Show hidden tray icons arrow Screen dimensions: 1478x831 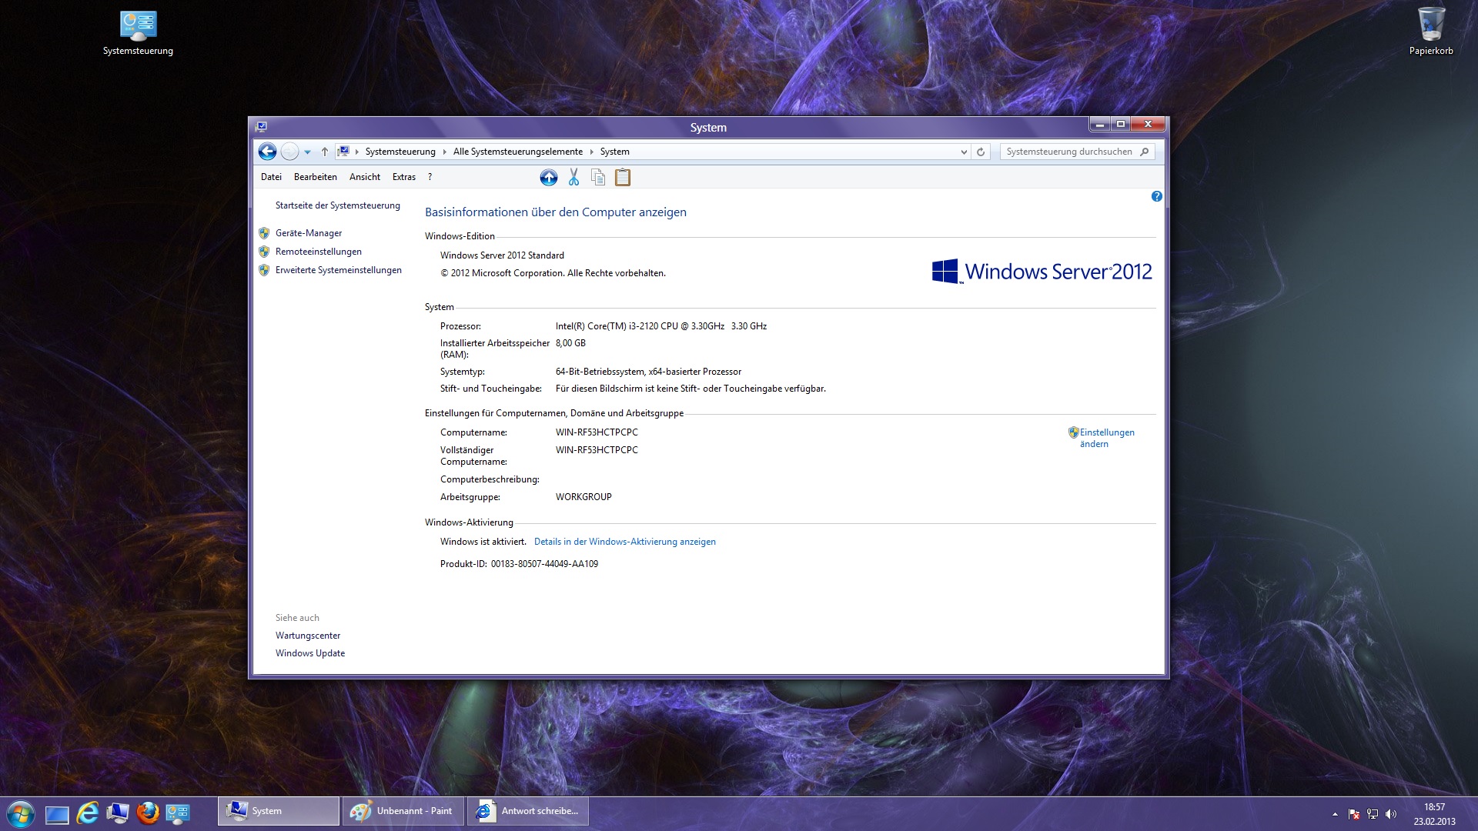click(1335, 813)
